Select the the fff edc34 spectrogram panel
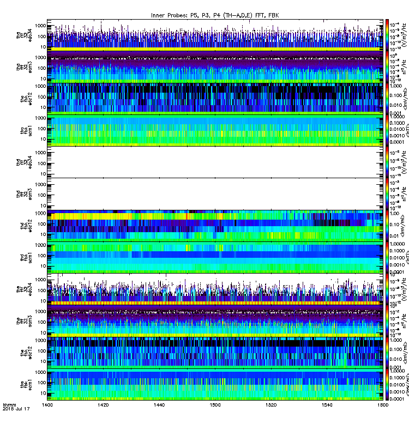 [x=215, y=289]
